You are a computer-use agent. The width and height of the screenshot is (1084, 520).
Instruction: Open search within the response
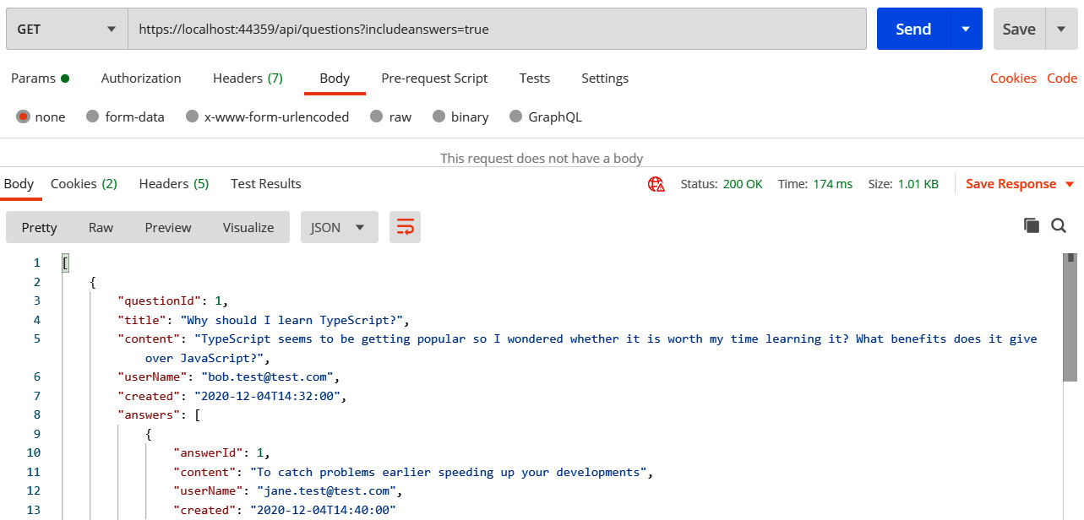pos(1059,226)
